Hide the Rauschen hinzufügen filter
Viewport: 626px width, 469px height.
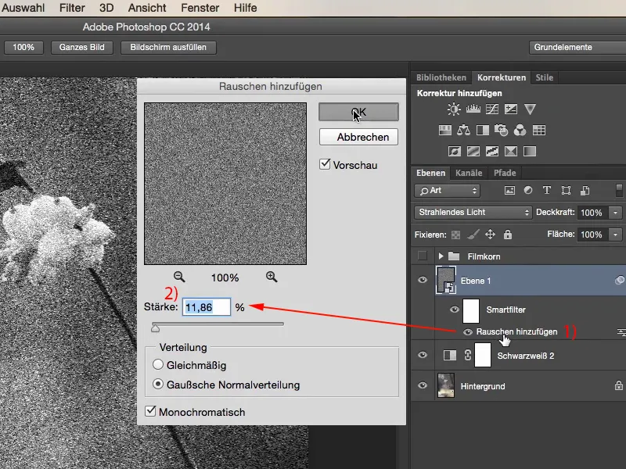coord(467,331)
